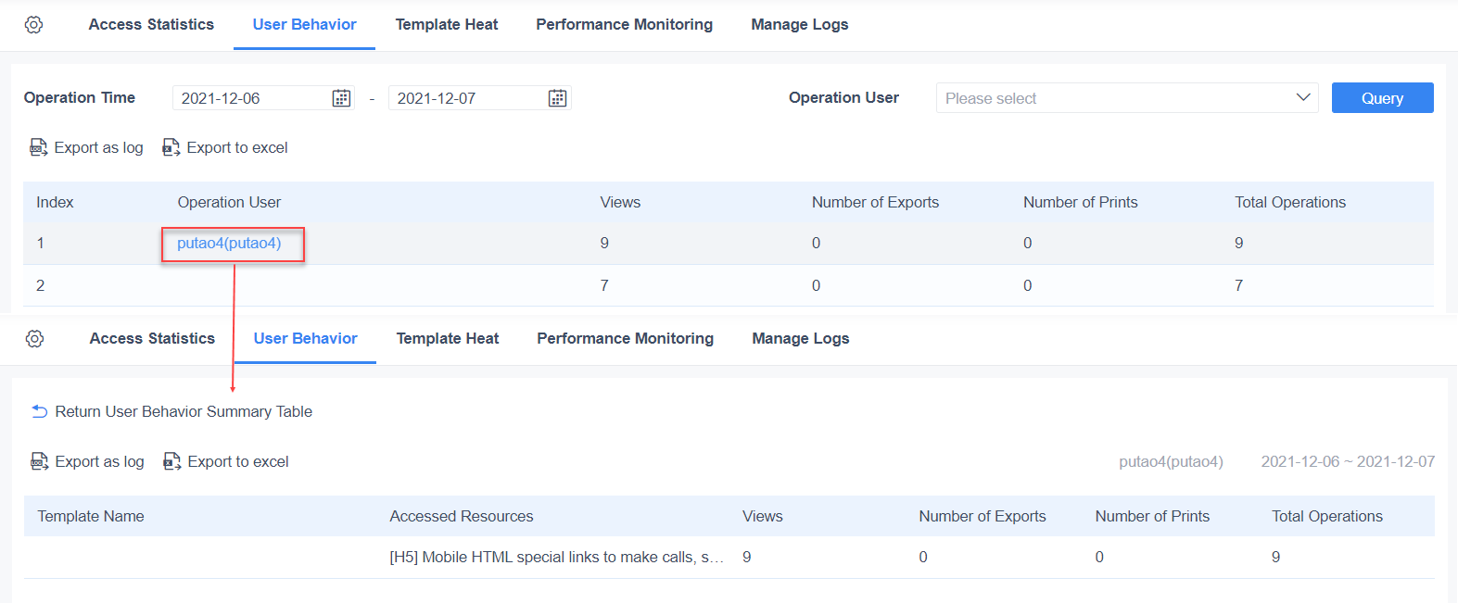Viewport: 1458px width, 603px height.
Task: Open the putao4(putao4) user link
Action: [x=229, y=244]
